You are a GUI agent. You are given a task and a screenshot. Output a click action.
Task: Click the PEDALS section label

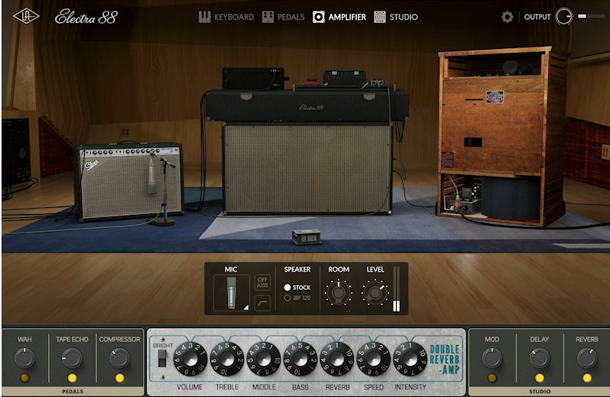[x=73, y=391]
